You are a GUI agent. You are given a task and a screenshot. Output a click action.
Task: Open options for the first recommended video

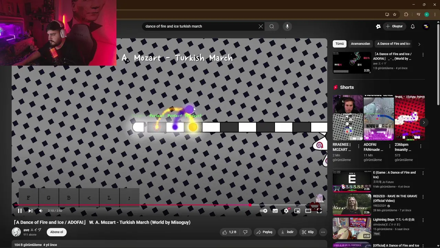pos(423,55)
